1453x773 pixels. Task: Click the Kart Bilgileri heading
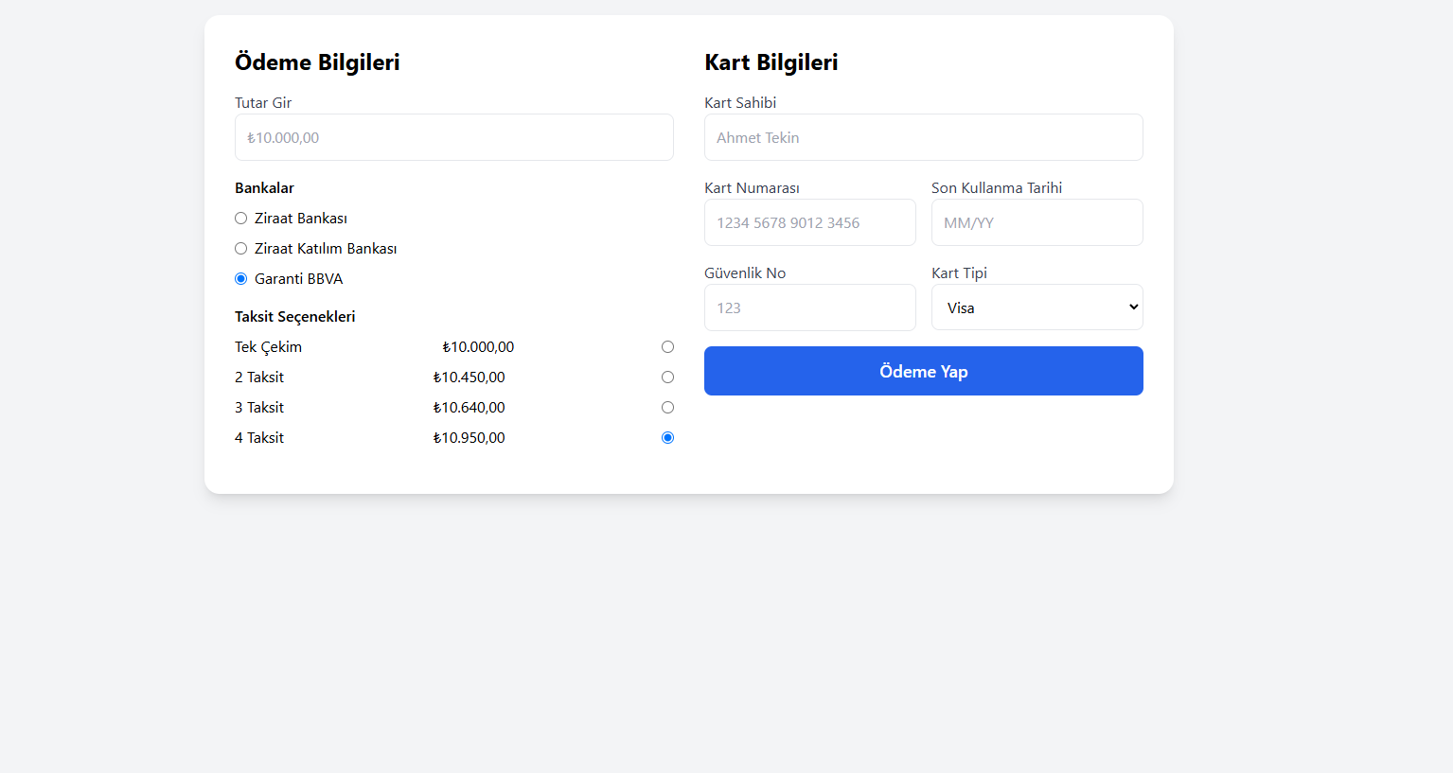click(771, 62)
